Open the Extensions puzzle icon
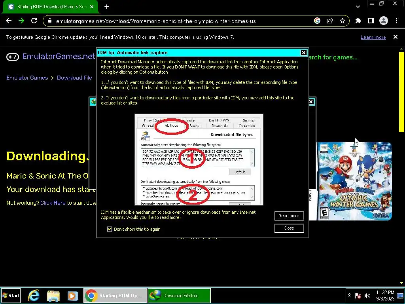The image size is (405, 304). (358, 21)
